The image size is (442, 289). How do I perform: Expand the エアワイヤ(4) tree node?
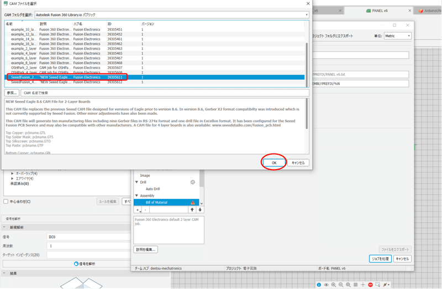(x=12, y=178)
